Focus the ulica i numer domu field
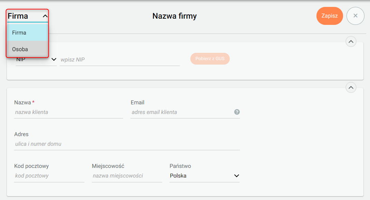The height and width of the screenshot is (200, 370). point(126,144)
